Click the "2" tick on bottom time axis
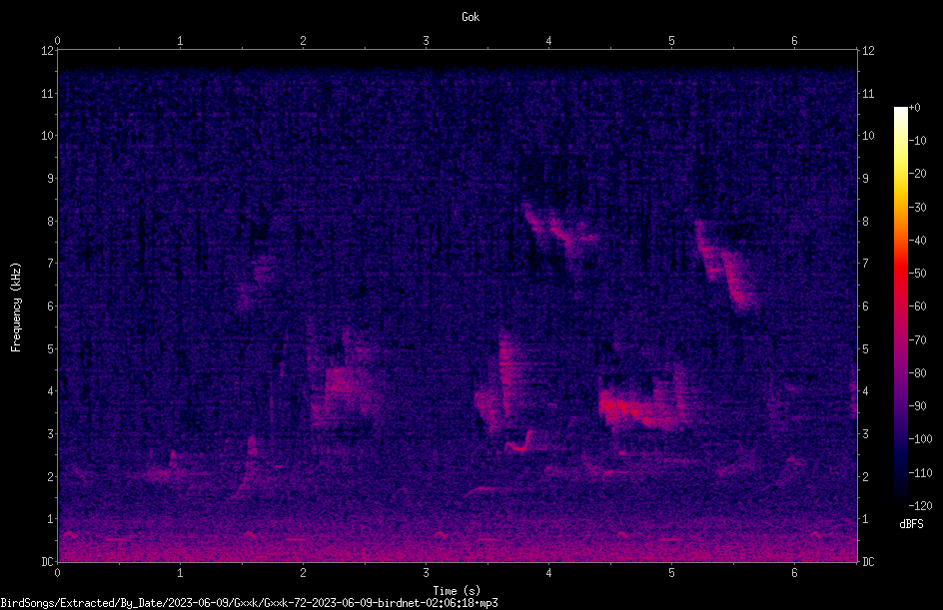Viewport: 943px width, 610px height. coord(303,573)
